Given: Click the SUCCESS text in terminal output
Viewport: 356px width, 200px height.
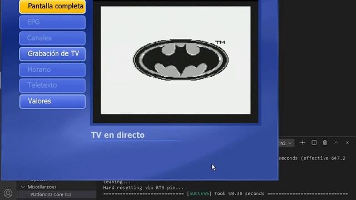Looking at the screenshot, I should point(199,194).
